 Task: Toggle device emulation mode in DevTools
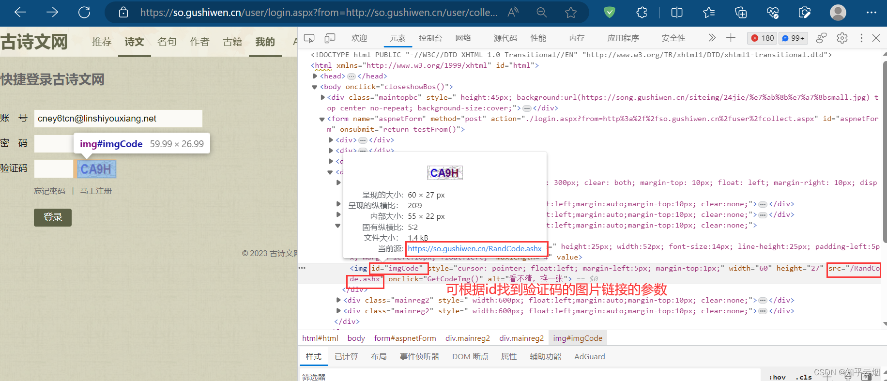(x=330, y=38)
